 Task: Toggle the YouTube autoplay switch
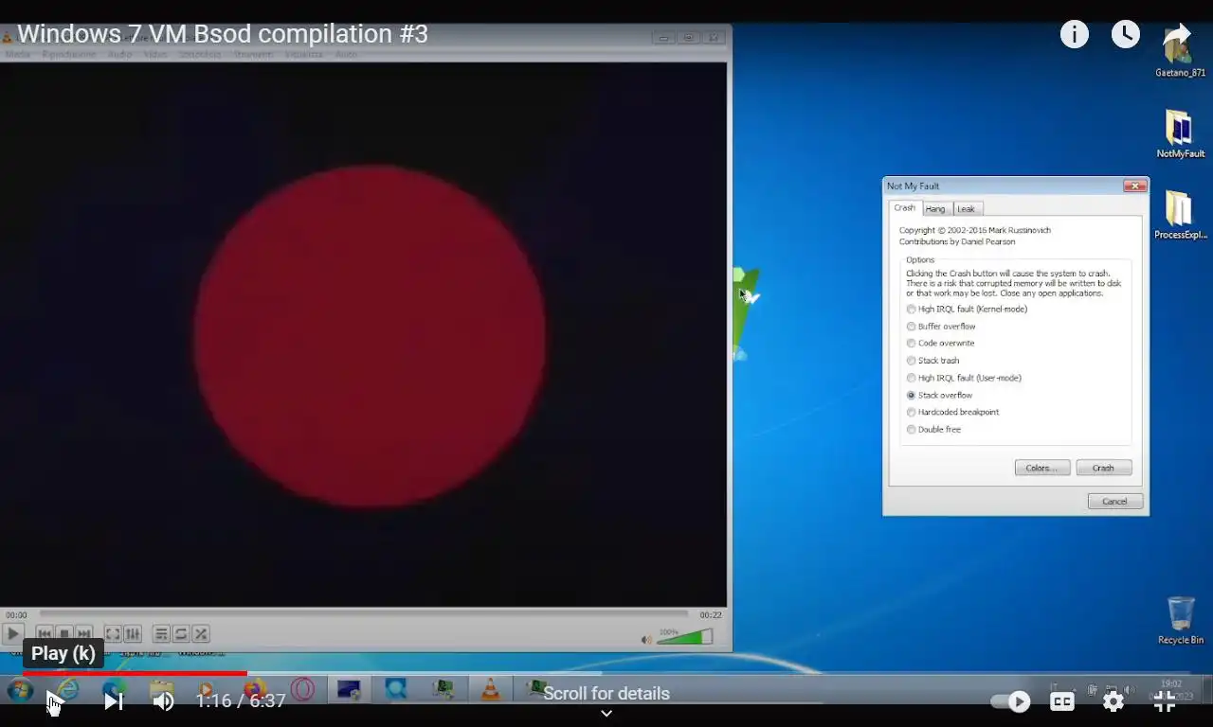tap(1010, 701)
